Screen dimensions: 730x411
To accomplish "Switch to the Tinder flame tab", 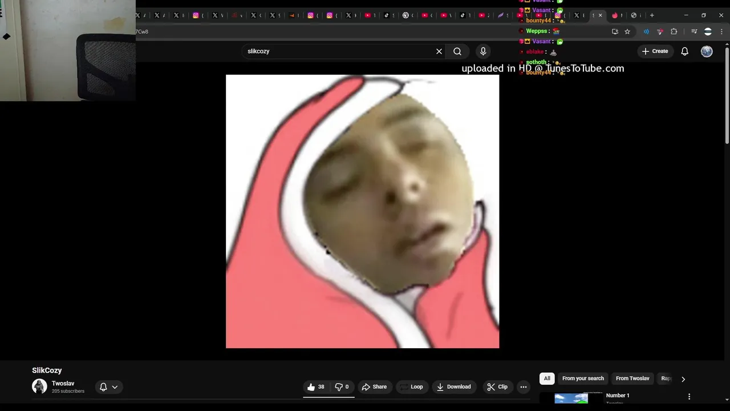I will 615,15.
